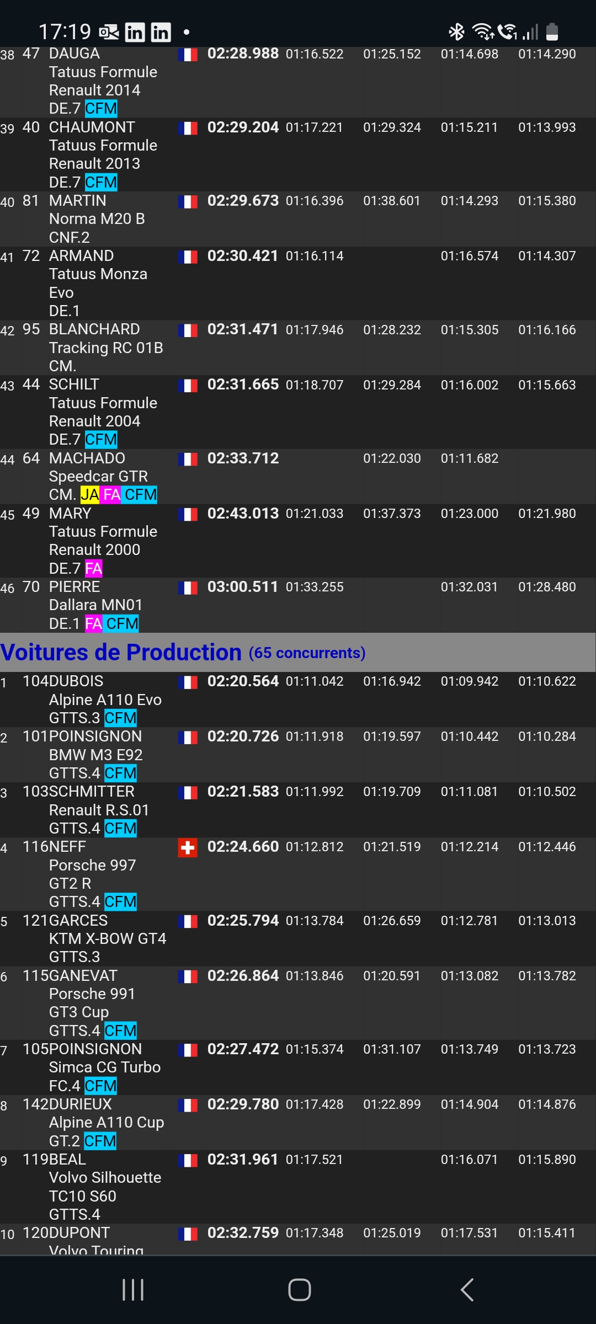The height and width of the screenshot is (1324, 596).
Task: Tap the yellow JA badge for MACHADO
Action: pyautogui.click(x=90, y=495)
